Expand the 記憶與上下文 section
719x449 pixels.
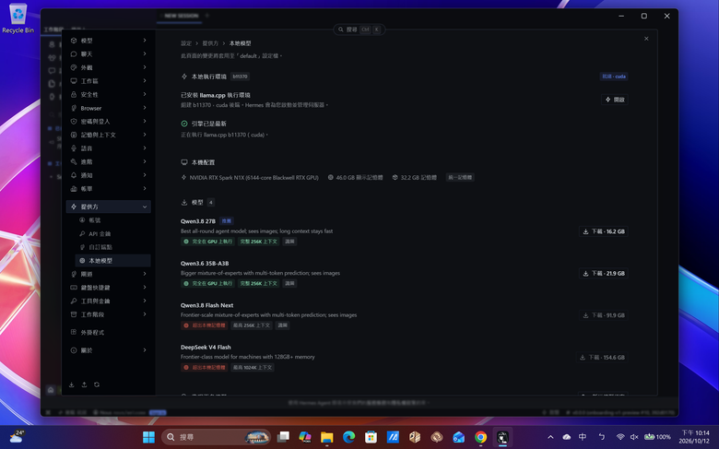pos(108,135)
